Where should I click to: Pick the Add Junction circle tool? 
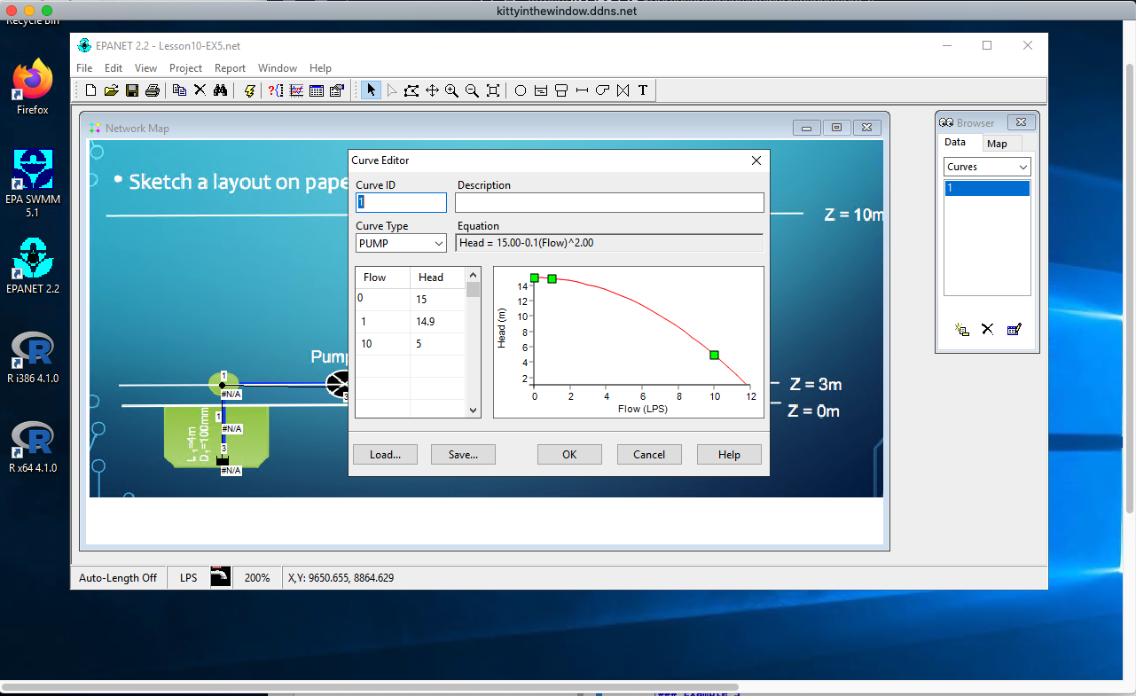pyautogui.click(x=521, y=90)
